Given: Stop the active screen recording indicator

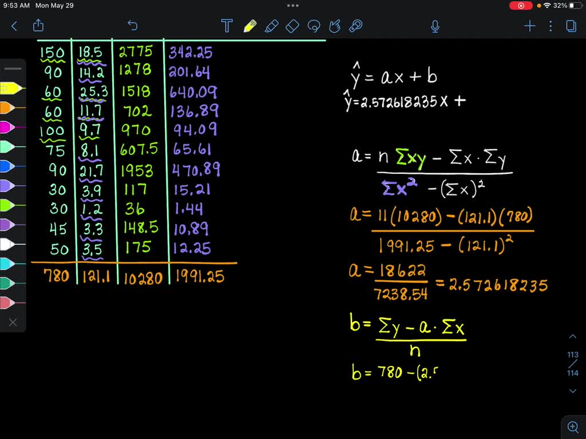Looking at the screenshot, I should pos(520,5).
